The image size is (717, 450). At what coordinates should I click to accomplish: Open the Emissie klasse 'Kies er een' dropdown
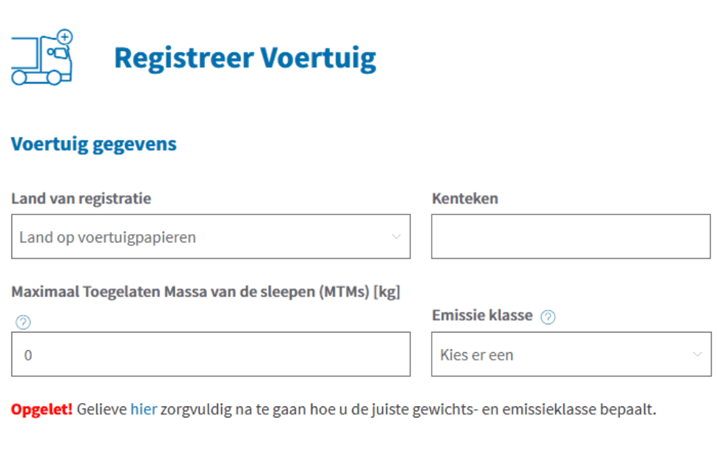coord(570,354)
